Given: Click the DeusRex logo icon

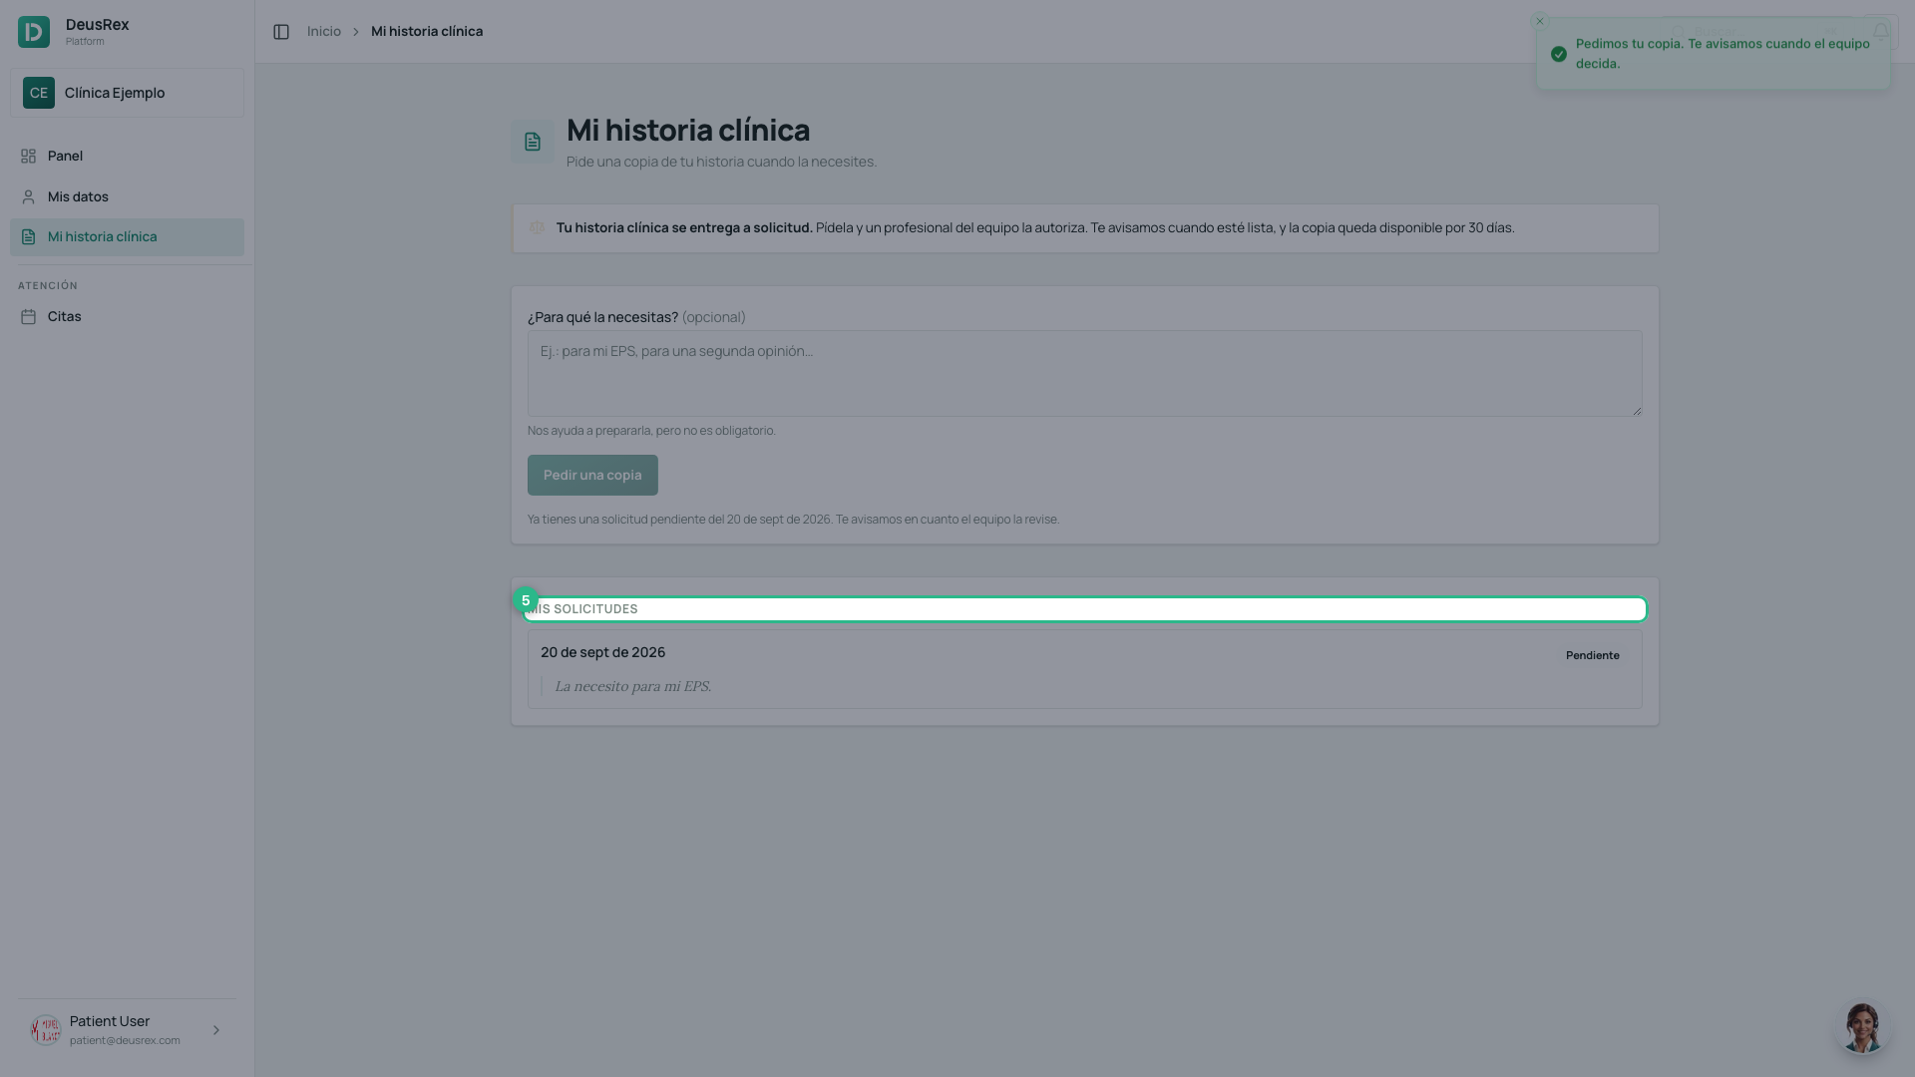Looking at the screenshot, I should point(34,32).
